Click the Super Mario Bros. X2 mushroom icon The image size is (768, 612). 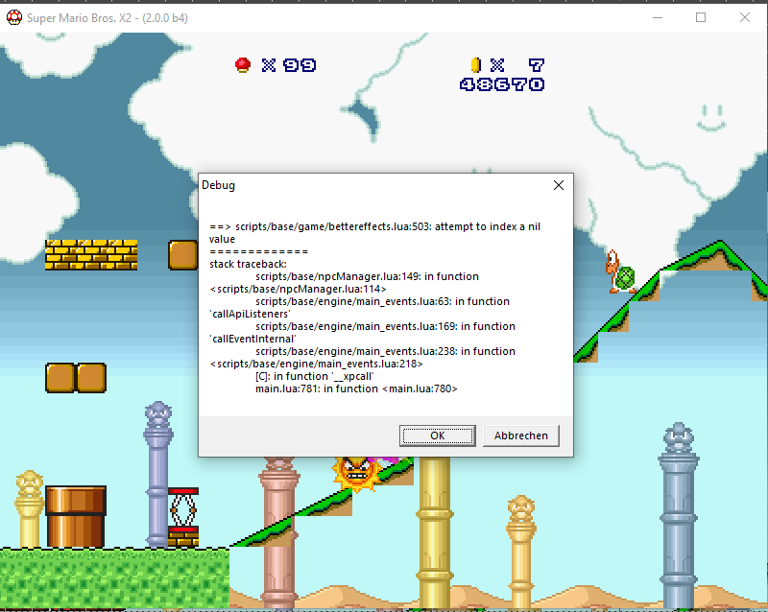(x=14, y=17)
